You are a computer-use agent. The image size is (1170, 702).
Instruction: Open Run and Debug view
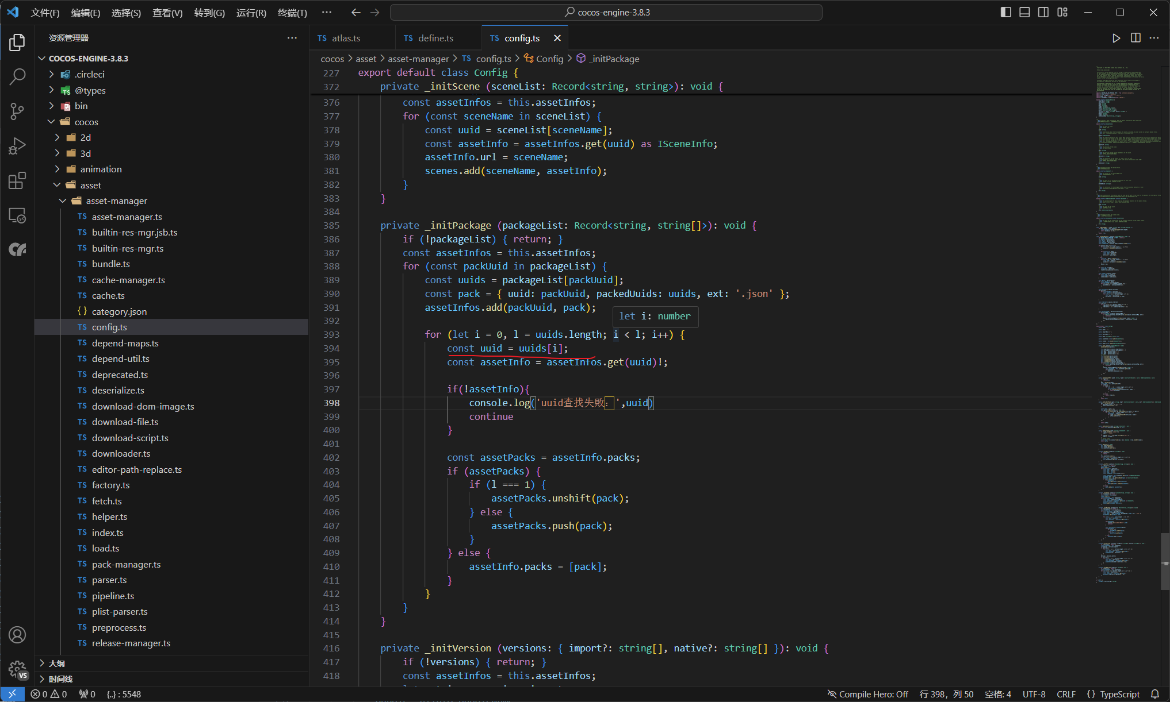[17, 146]
